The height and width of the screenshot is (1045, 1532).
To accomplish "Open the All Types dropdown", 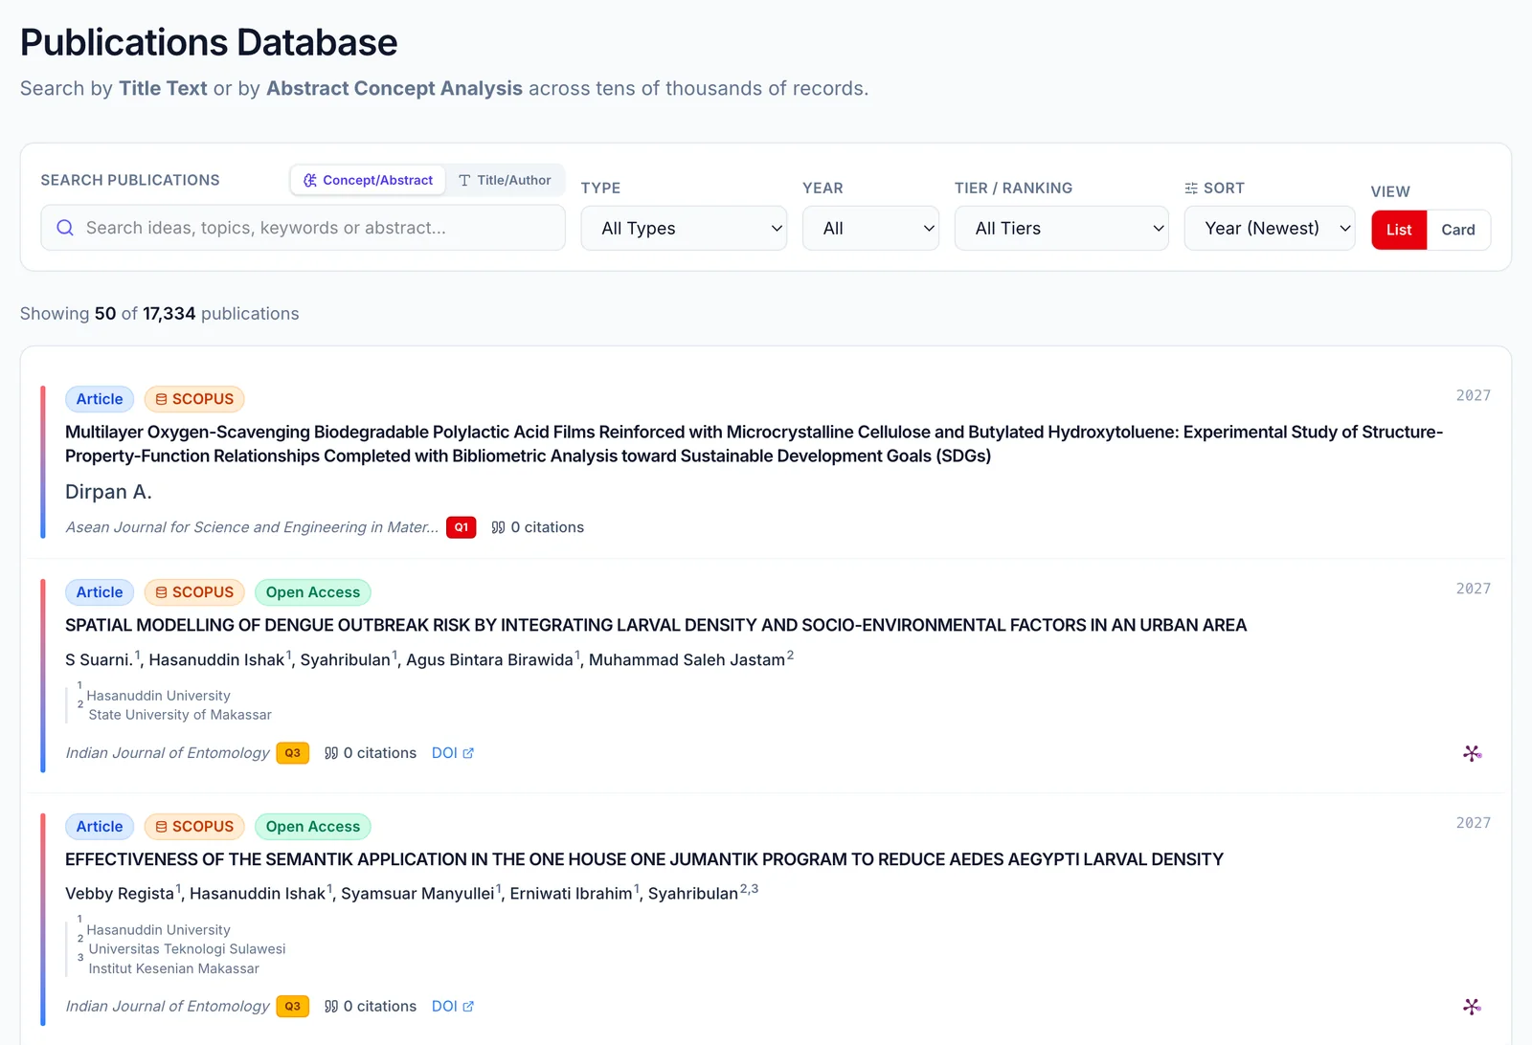I will [684, 228].
